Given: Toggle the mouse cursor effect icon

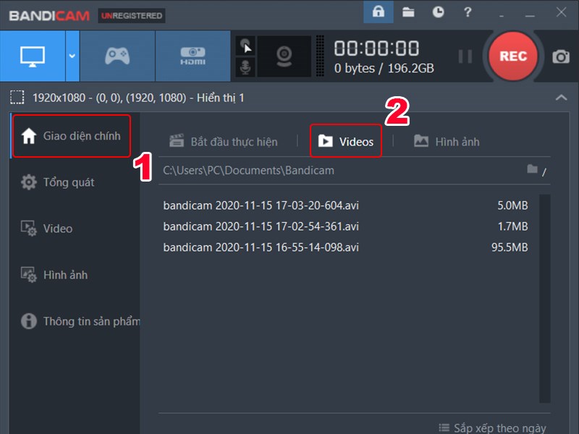Looking at the screenshot, I should pyautogui.click(x=245, y=46).
